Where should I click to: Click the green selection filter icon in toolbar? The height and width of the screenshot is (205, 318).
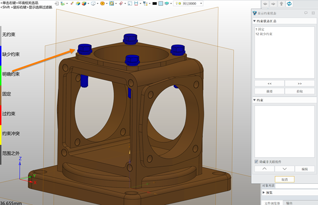click(x=63, y=4)
